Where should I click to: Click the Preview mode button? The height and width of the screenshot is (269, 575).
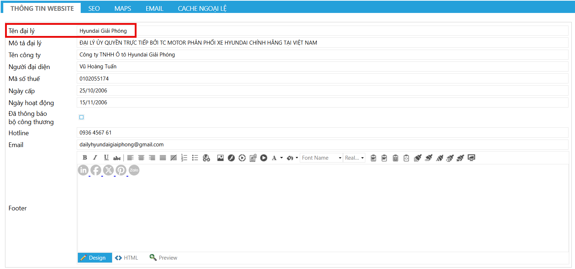pos(164,258)
